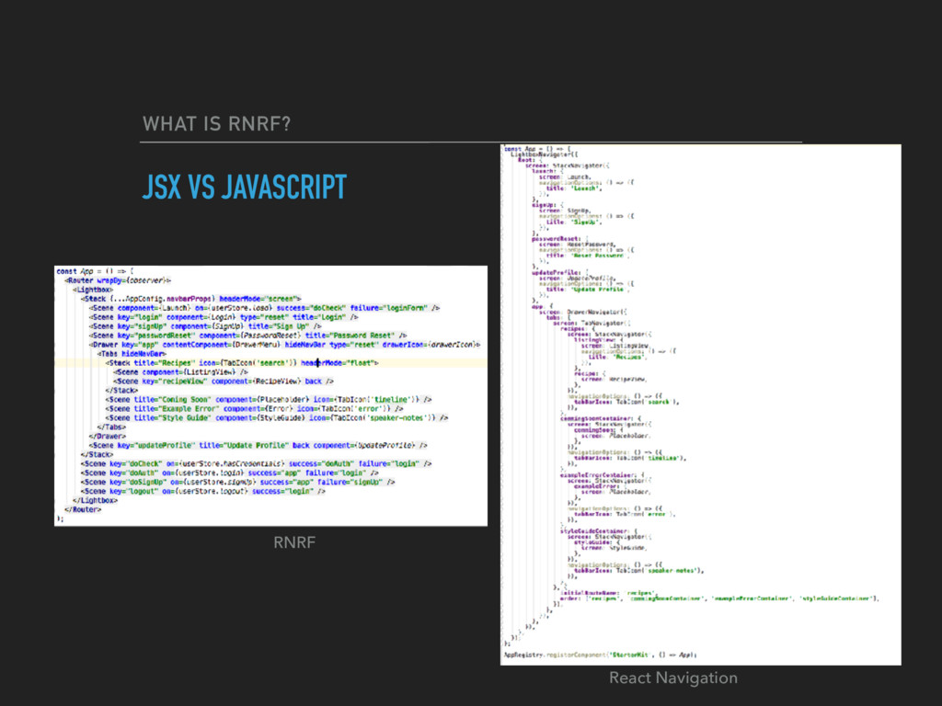Image resolution: width=942 pixels, height=706 pixels.
Task: Click the Scene title="Style Guide" line
Action: point(277,418)
